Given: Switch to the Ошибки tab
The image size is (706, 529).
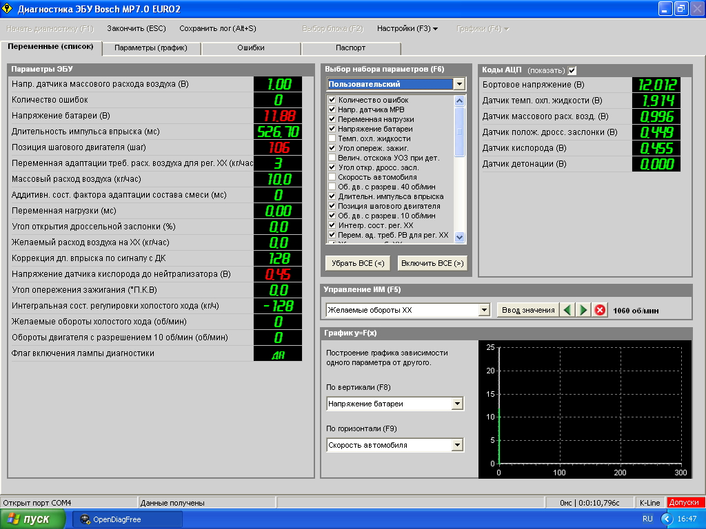Looking at the screenshot, I should tap(251, 48).
